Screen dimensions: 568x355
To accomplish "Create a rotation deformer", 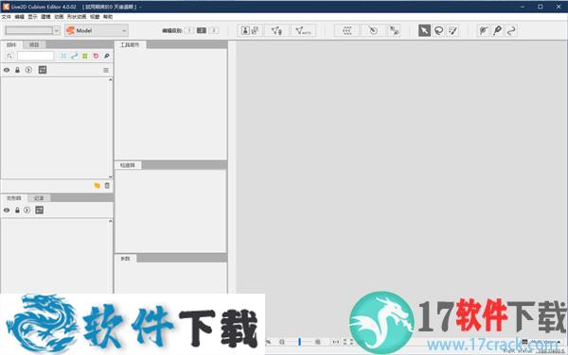I will pos(373,31).
